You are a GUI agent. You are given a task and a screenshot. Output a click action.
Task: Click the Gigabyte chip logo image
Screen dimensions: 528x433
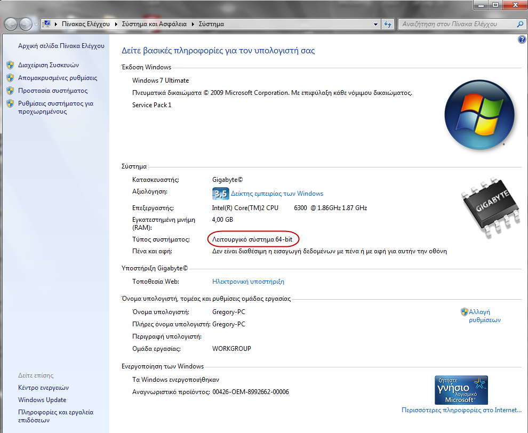pyautogui.click(x=492, y=207)
